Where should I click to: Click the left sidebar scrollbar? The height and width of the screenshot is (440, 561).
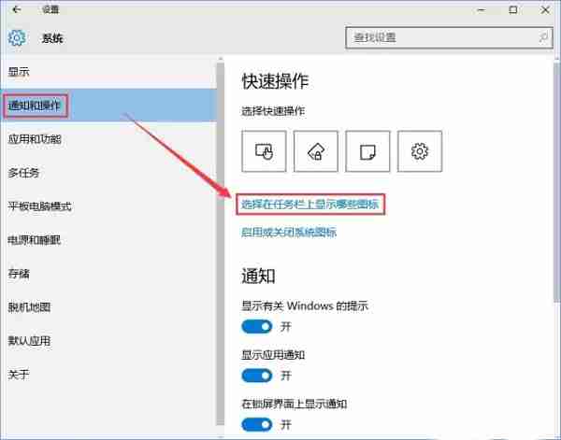221,242
